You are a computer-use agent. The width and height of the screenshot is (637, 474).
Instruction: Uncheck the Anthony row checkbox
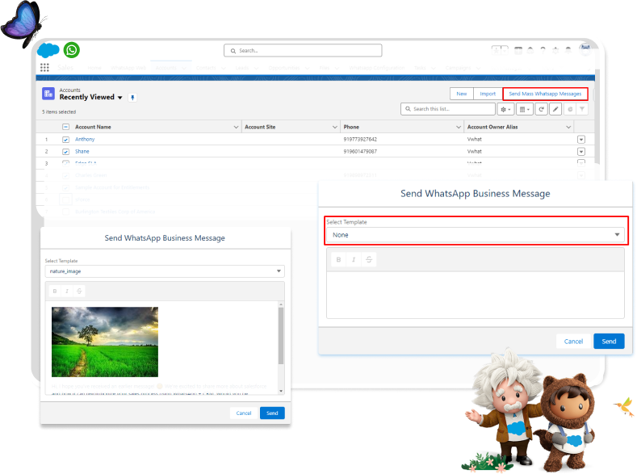[66, 140]
